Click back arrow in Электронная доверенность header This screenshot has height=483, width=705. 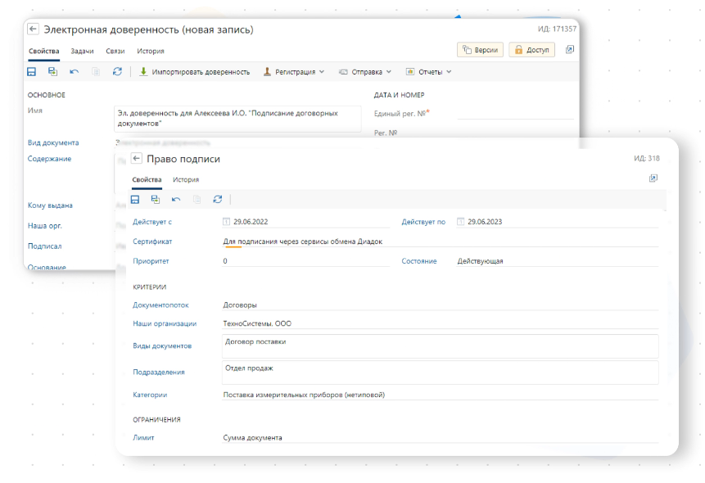(34, 29)
